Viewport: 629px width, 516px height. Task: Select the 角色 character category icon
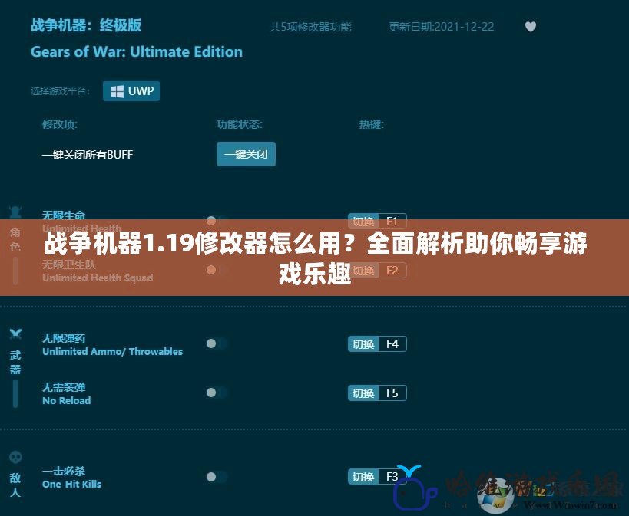pos(15,212)
